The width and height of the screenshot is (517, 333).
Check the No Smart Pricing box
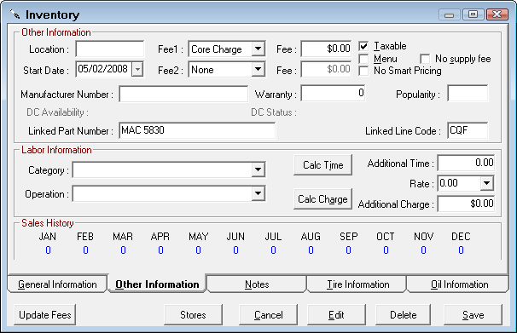[x=363, y=71]
